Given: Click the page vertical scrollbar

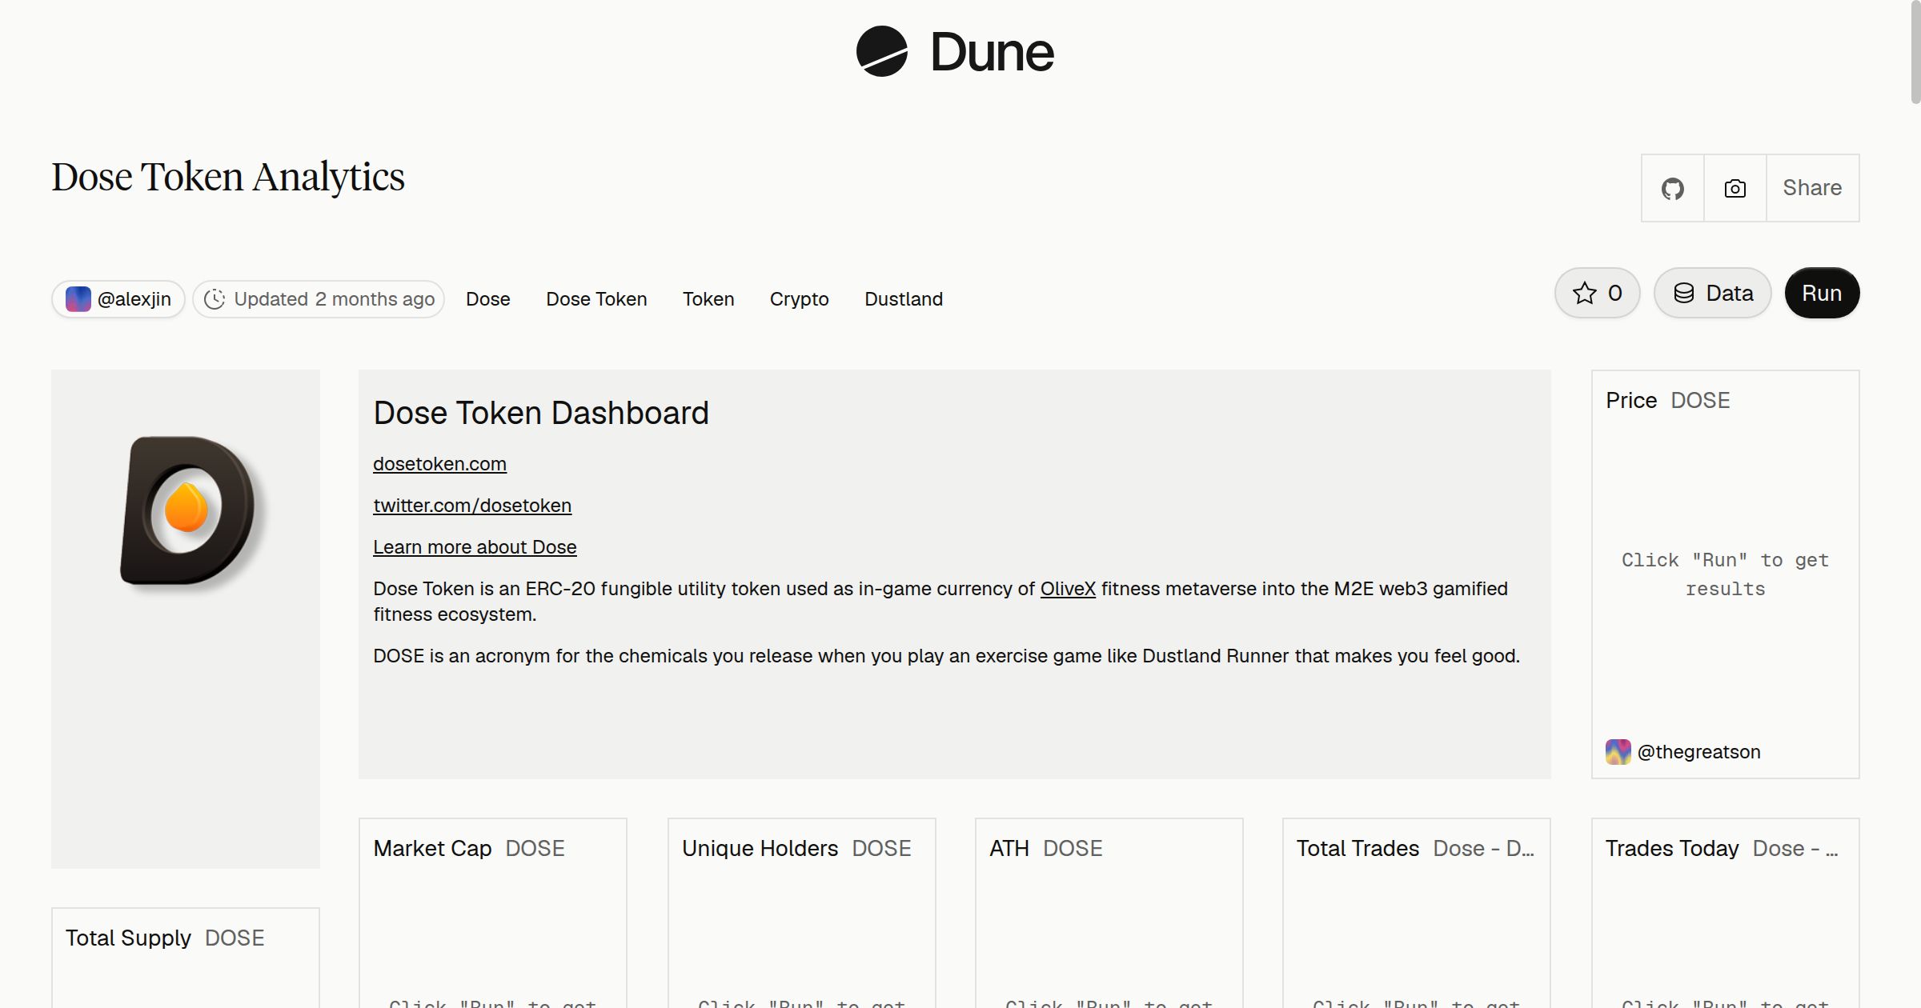Looking at the screenshot, I should [1915, 52].
